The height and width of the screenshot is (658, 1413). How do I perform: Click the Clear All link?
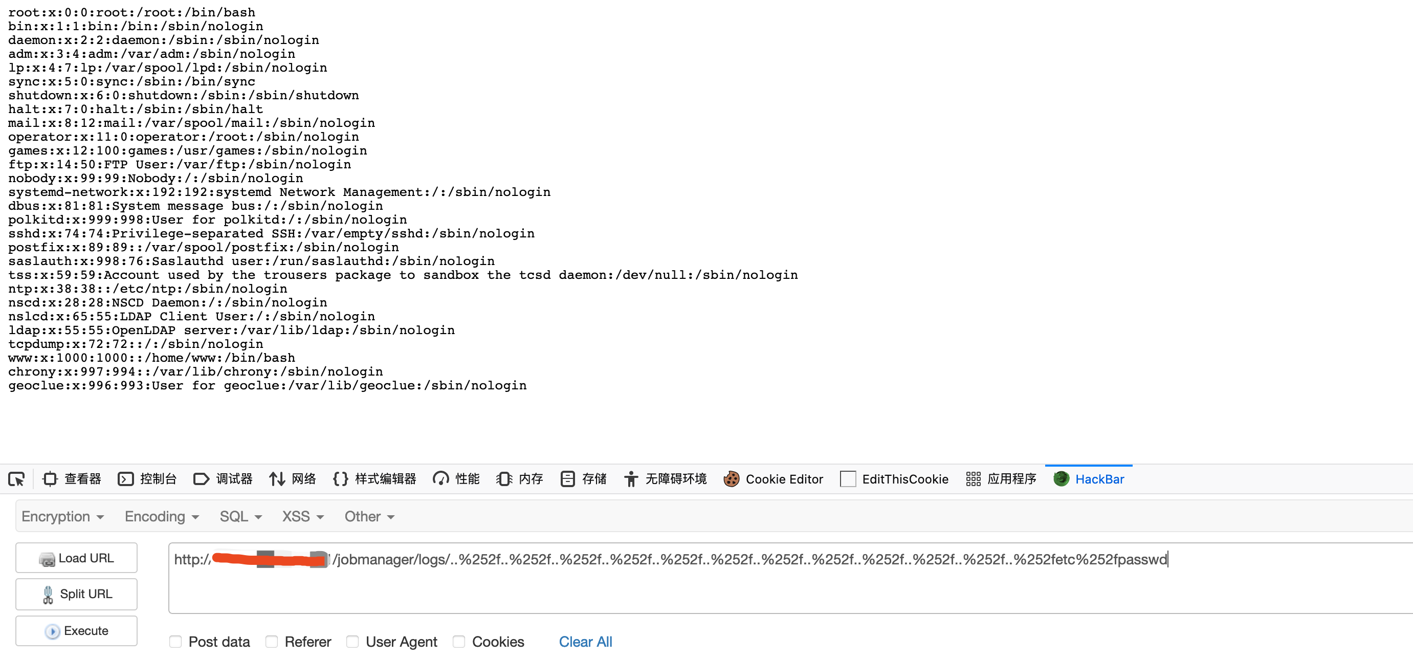click(585, 642)
